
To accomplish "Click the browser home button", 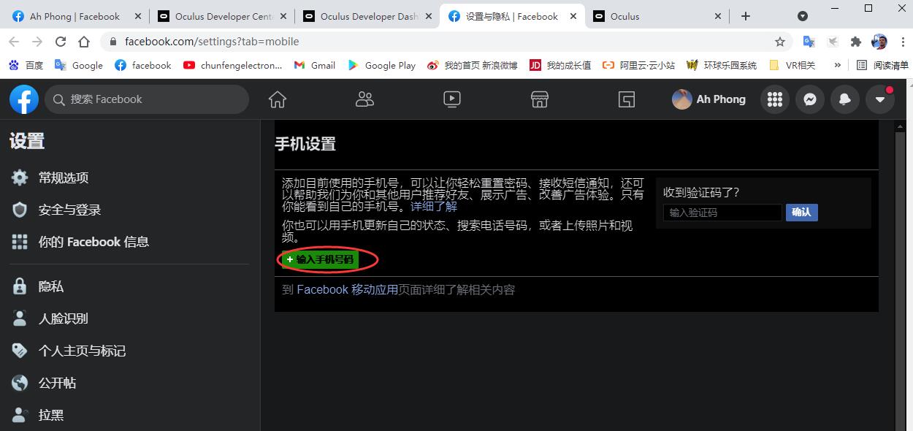I will [x=84, y=42].
